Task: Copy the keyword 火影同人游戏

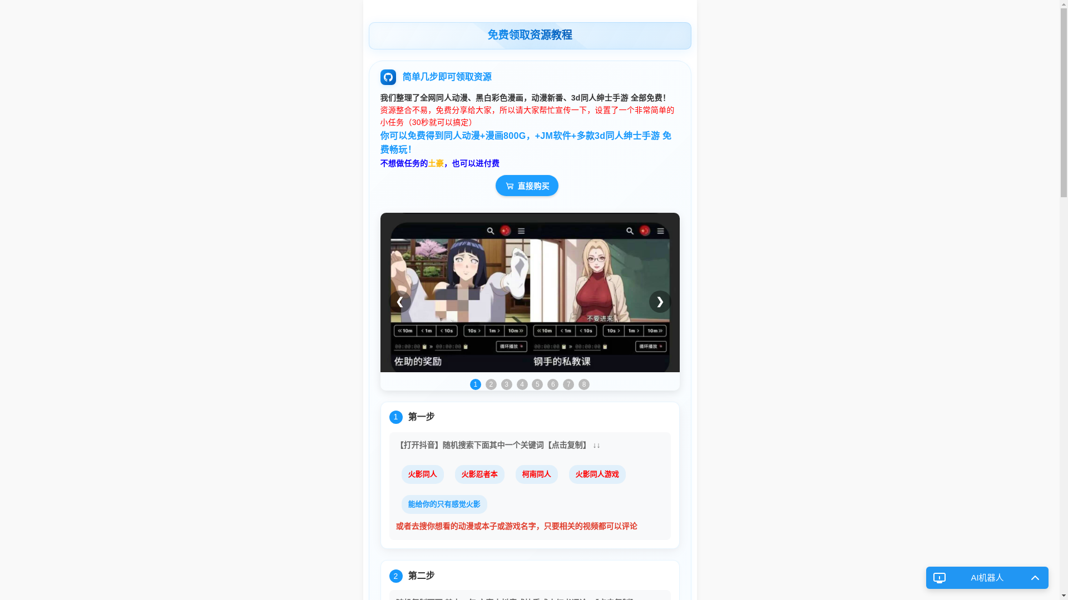Action: 597,474
